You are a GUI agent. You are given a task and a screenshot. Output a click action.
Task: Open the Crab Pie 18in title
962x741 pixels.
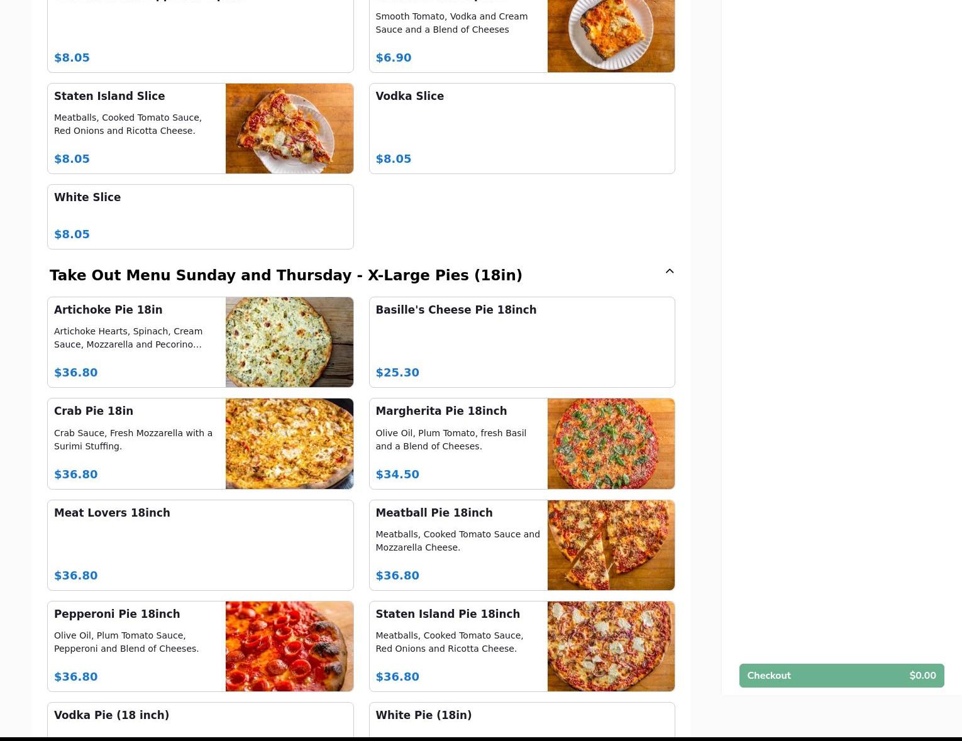(x=94, y=411)
